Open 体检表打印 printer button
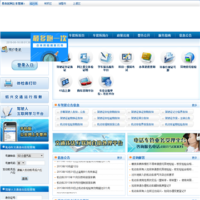Image resolution: width=200 pixels, height=200 pixels. coord(24,83)
